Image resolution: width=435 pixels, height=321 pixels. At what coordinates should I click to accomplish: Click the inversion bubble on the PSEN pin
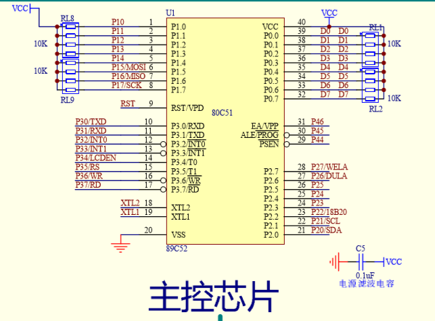tap(287, 144)
